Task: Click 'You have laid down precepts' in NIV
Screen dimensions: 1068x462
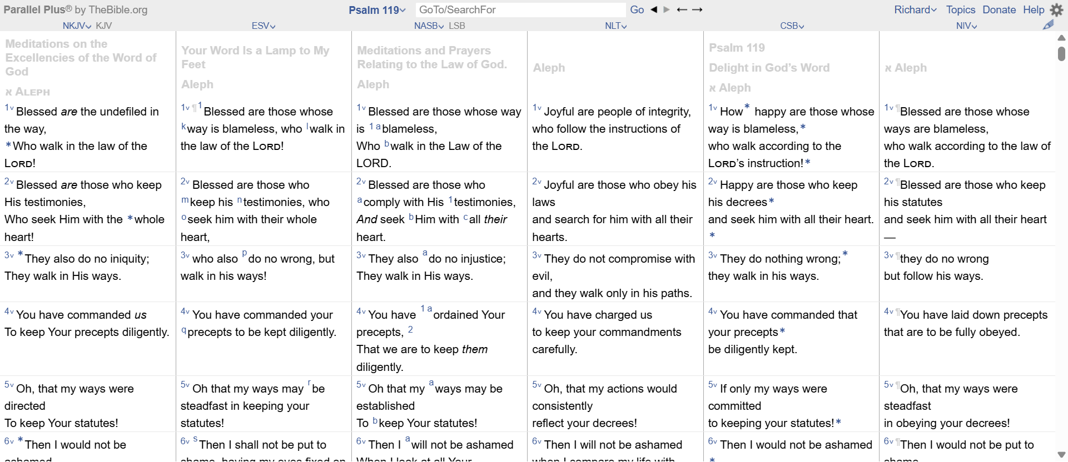Action: (973, 315)
